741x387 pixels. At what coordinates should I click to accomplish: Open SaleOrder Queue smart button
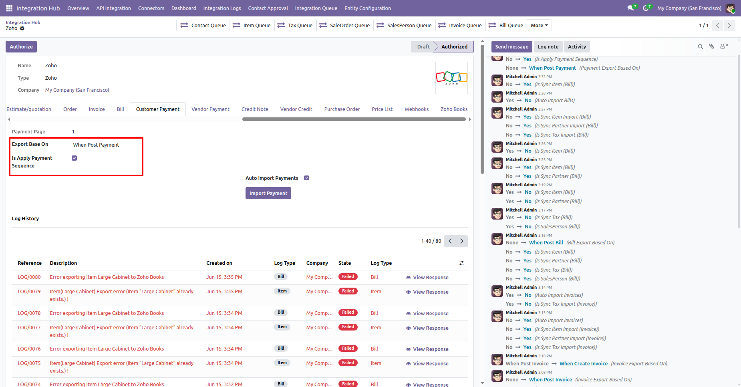point(345,25)
